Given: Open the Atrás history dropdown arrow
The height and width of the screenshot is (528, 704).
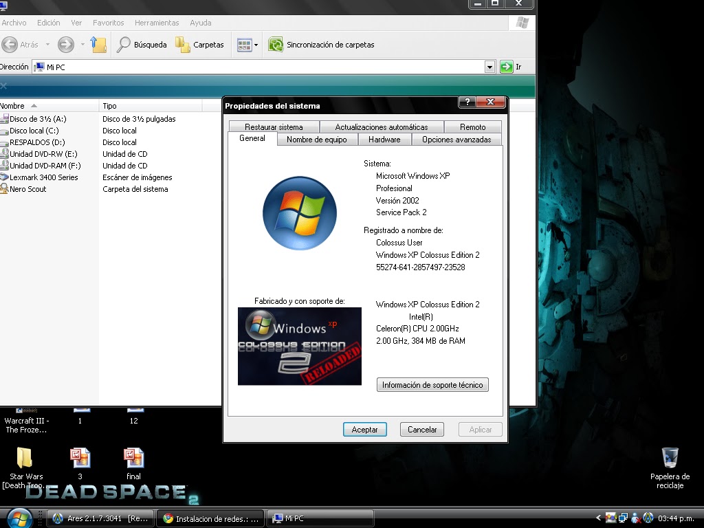Looking at the screenshot, I should [x=47, y=45].
